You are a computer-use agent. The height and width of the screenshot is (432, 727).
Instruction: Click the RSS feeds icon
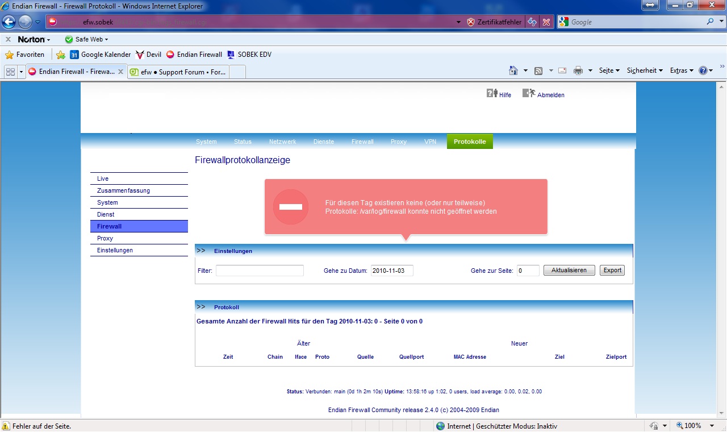coord(538,71)
